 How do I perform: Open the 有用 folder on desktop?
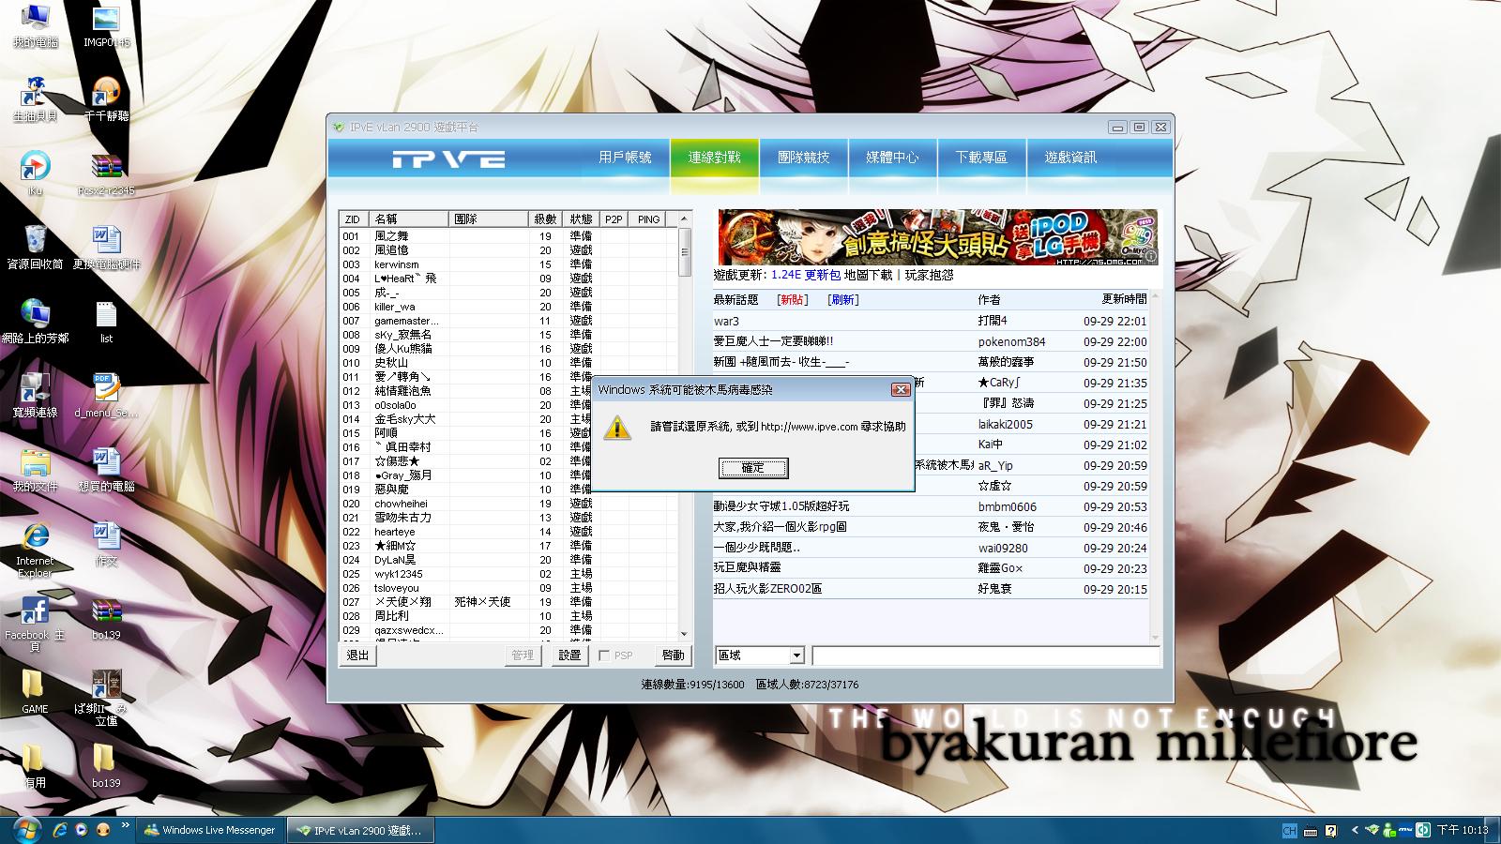[35, 765]
